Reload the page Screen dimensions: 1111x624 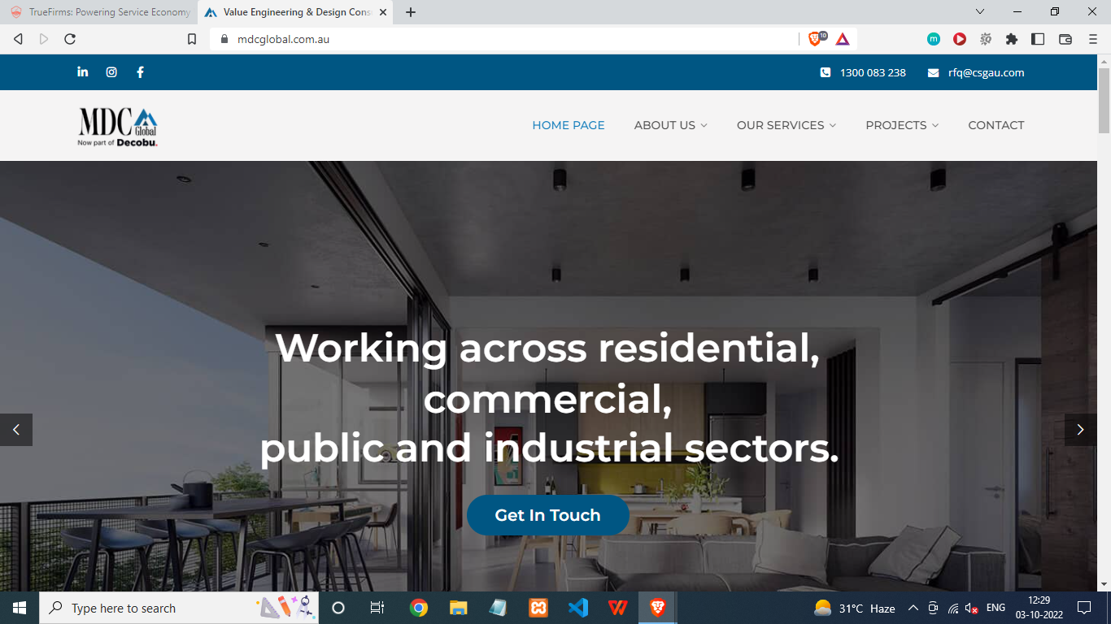coord(70,39)
